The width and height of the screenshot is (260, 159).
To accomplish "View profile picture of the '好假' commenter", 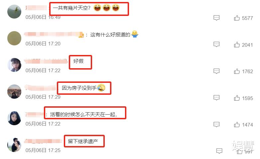I will pos(14,65).
